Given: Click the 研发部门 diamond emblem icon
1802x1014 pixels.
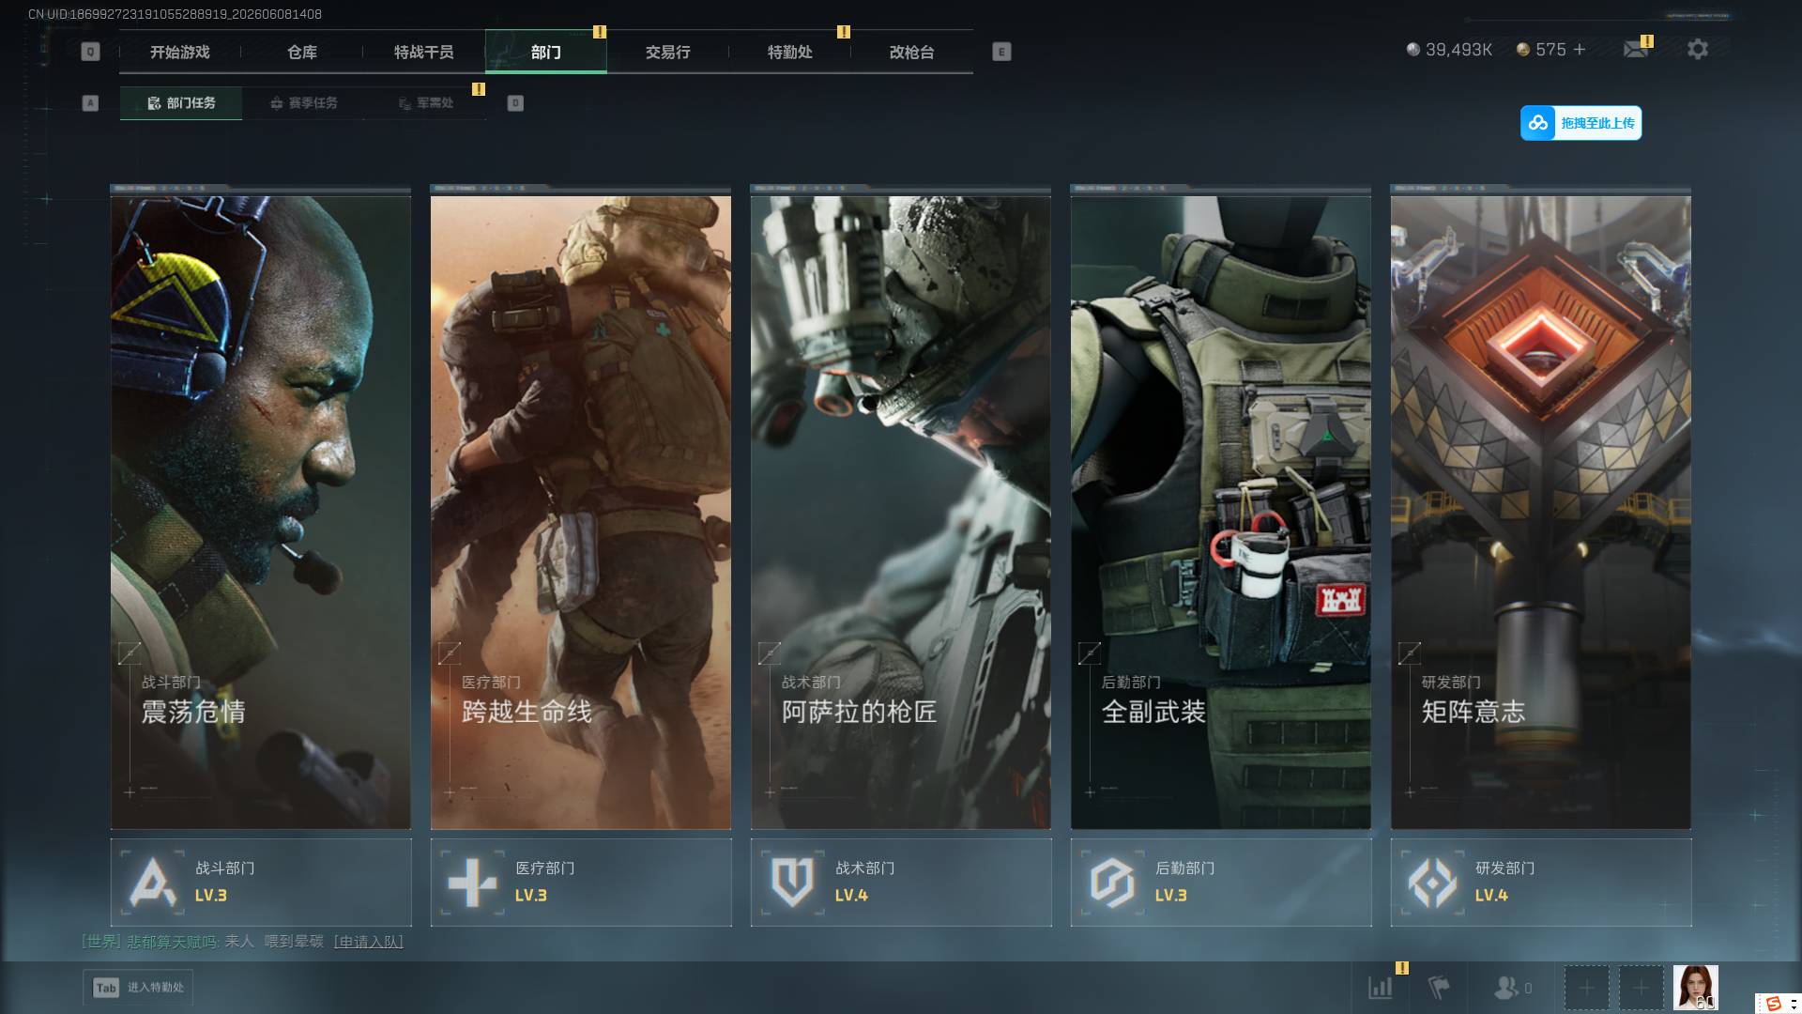Looking at the screenshot, I should tap(1432, 883).
